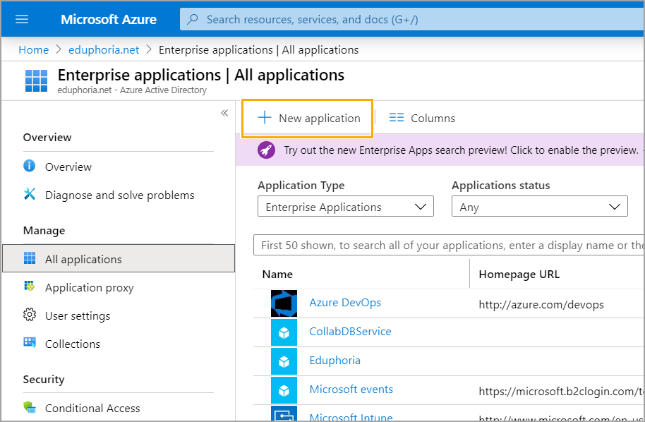Open User settings page

pos(78,316)
